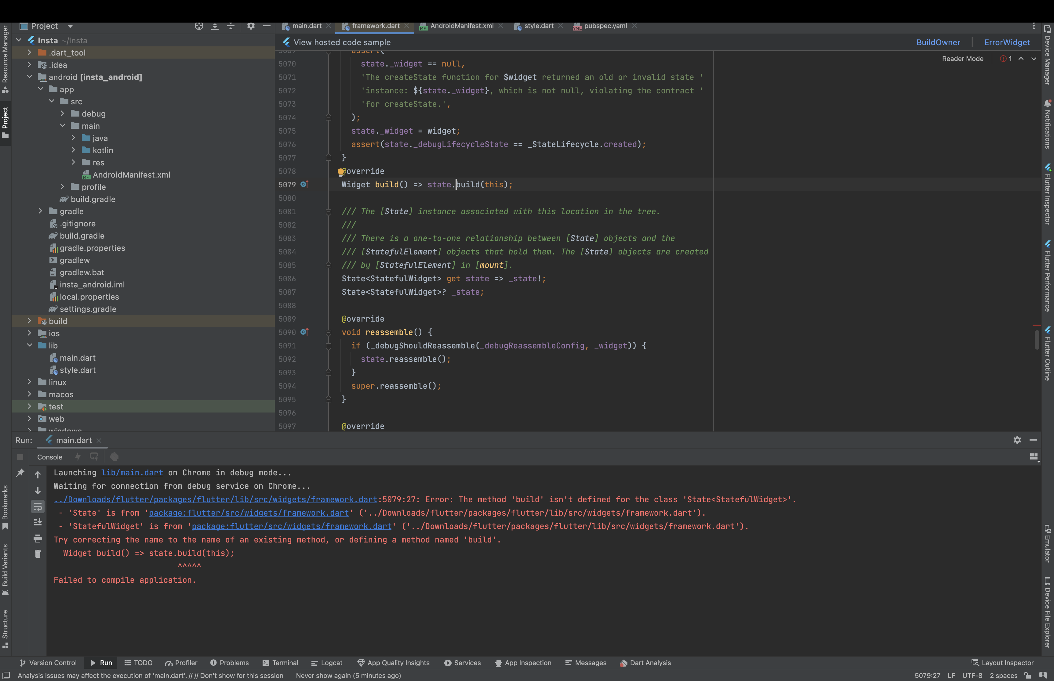Expand the debug folder
The image size is (1054, 681).
(62, 113)
